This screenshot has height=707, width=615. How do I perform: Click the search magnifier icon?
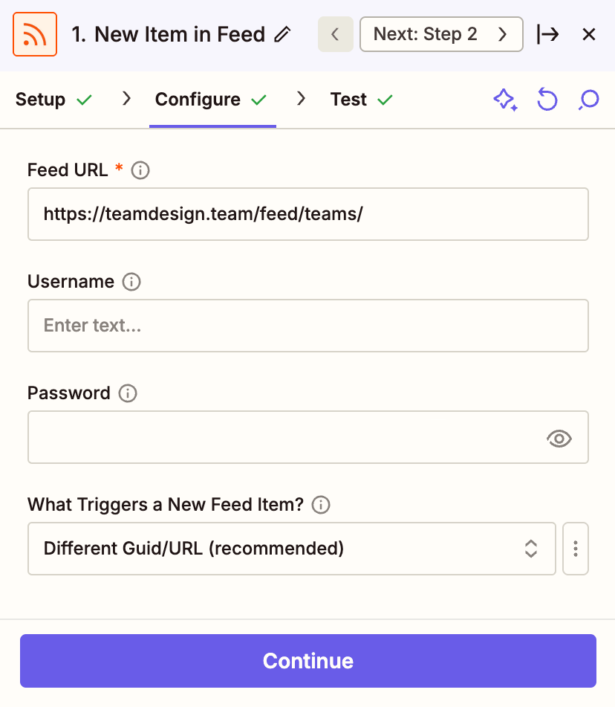point(588,100)
